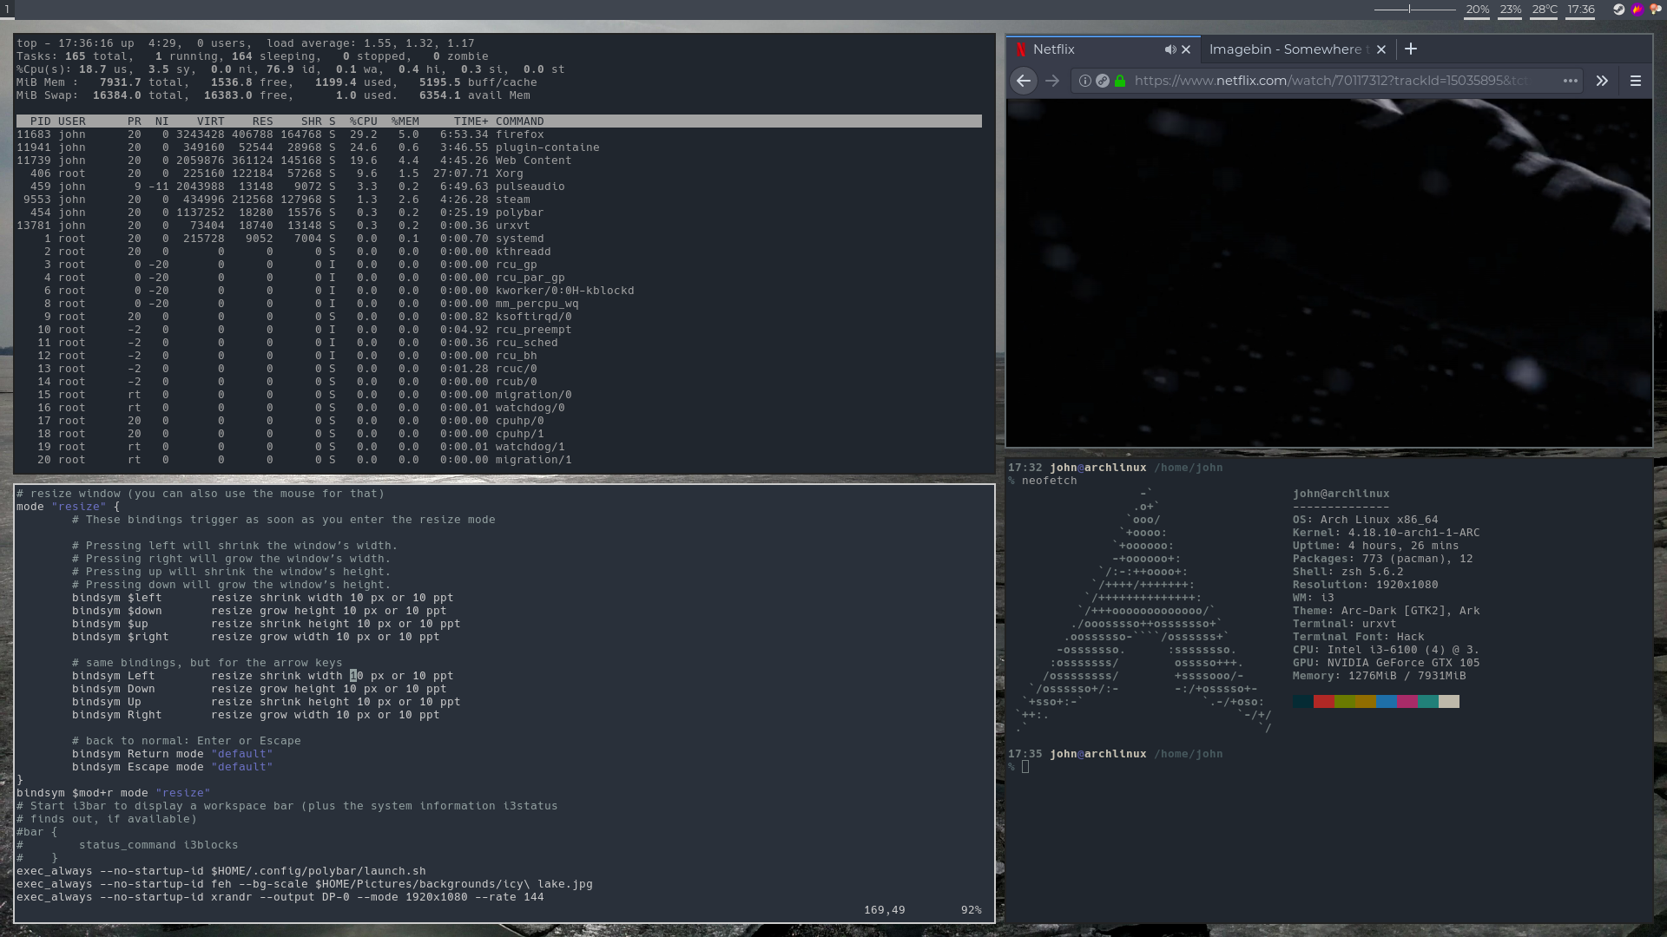The image size is (1667, 937).
Task: Click the purple flame tray icon
Action: [1637, 10]
